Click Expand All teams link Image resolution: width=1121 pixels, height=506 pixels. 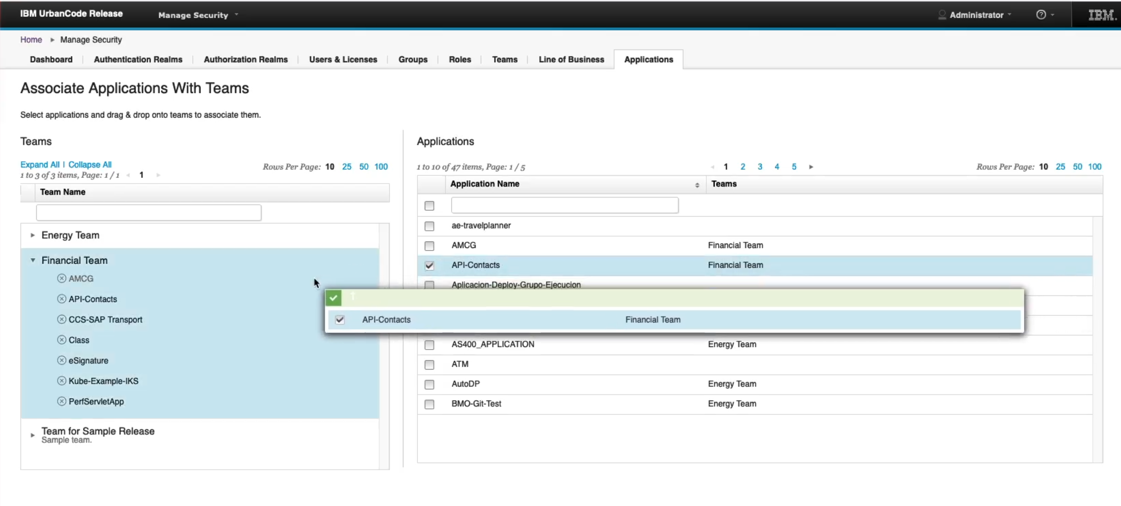click(39, 165)
